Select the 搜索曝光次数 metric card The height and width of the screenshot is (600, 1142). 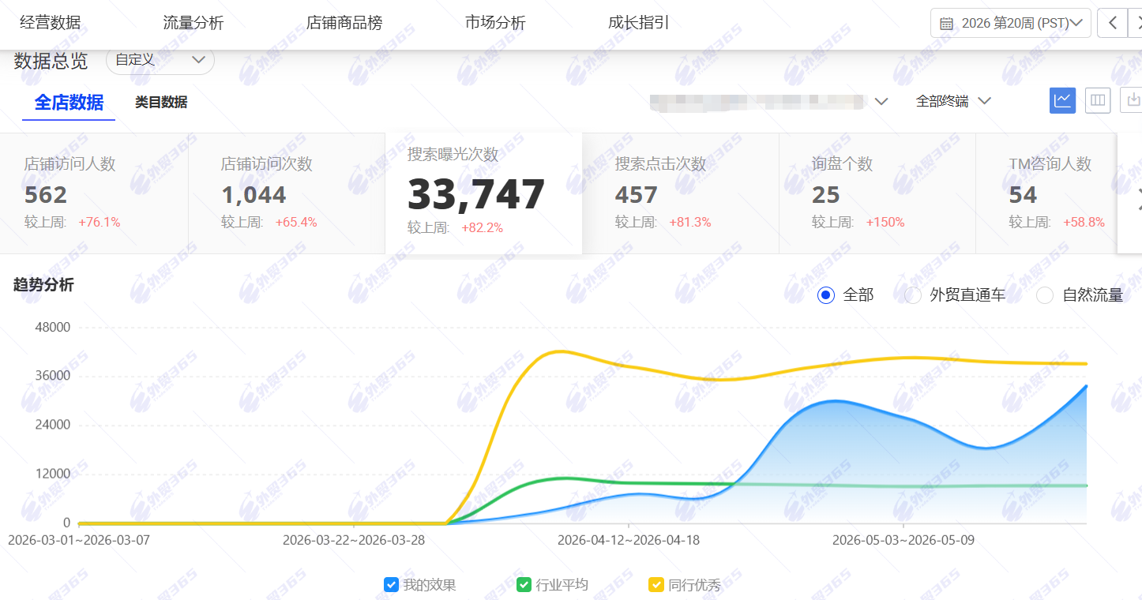pos(483,193)
